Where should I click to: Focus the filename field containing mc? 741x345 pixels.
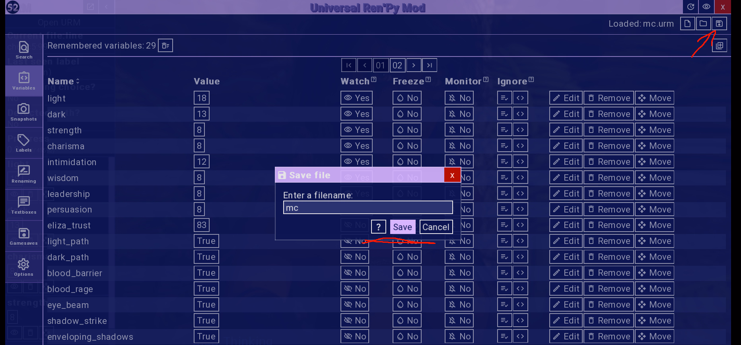tap(368, 207)
